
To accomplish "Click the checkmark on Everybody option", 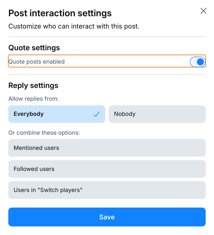I will click(x=96, y=114).
